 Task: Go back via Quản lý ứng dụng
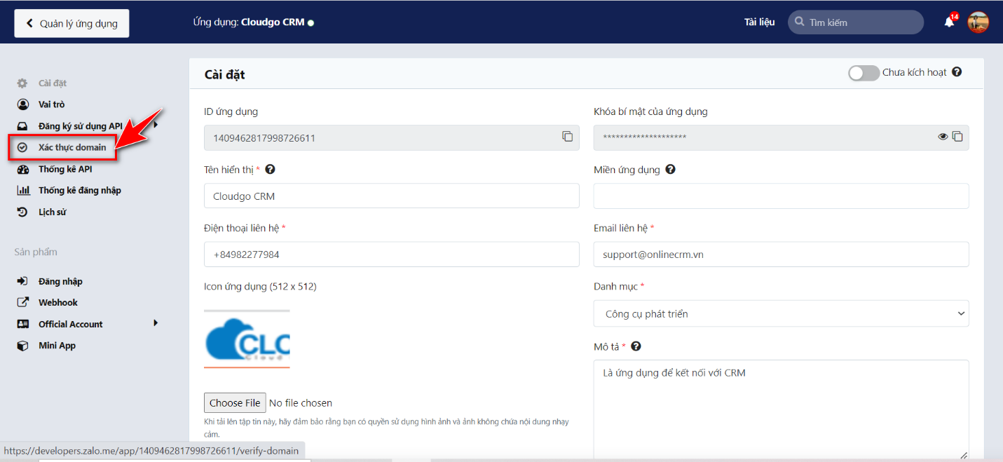71,23
